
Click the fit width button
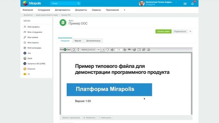point(103,50)
